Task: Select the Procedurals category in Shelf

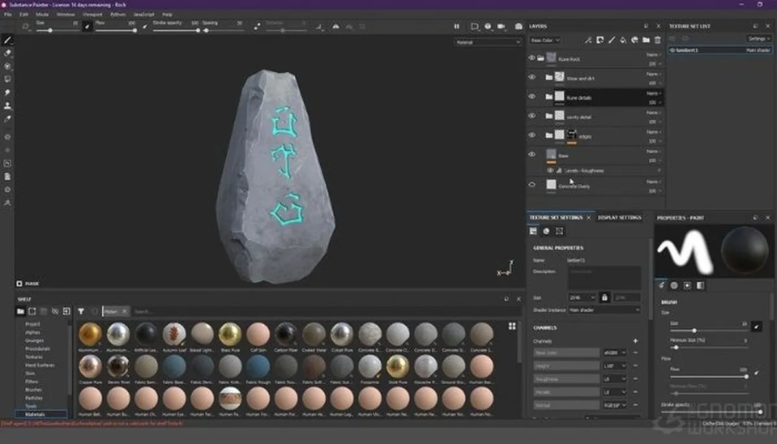Action: (x=37, y=349)
